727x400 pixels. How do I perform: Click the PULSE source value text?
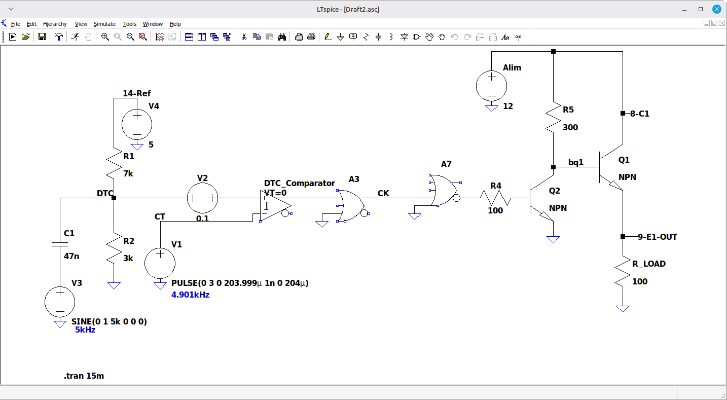(240, 283)
